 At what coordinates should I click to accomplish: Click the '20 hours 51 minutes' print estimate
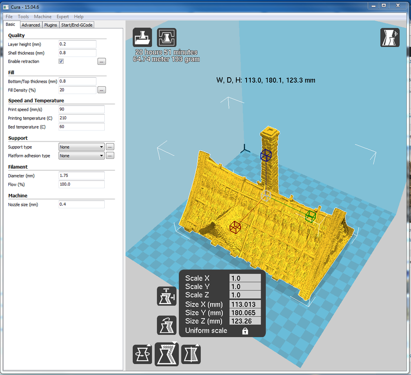point(166,52)
